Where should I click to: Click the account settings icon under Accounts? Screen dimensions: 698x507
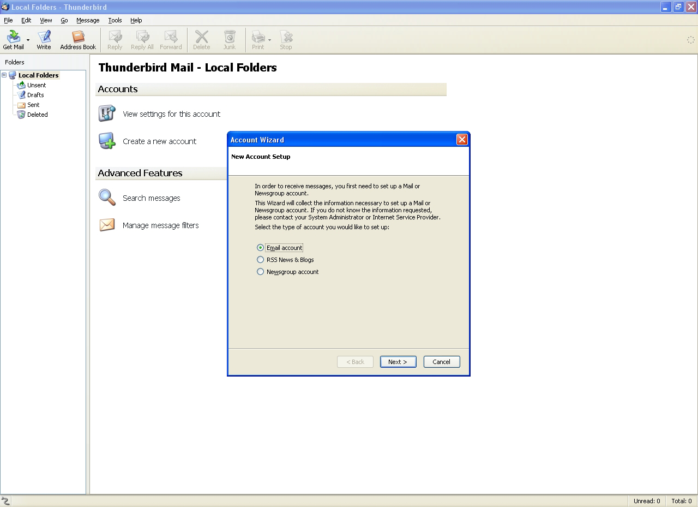tap(107, 114)
